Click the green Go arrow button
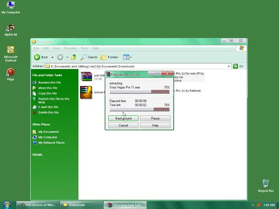Viewport: 279px width, 209px height. click(235, 66)
